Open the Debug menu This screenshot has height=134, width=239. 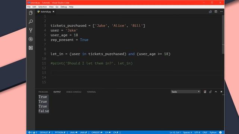click(63, 7)
